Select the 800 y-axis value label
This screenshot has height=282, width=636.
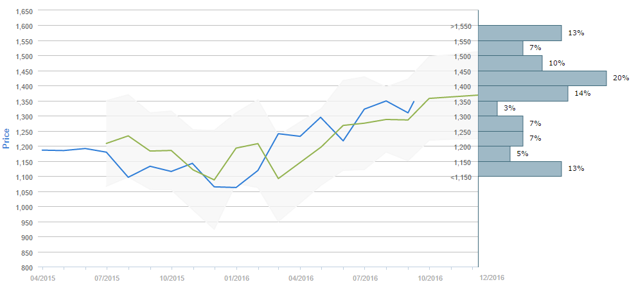(26, 267)
